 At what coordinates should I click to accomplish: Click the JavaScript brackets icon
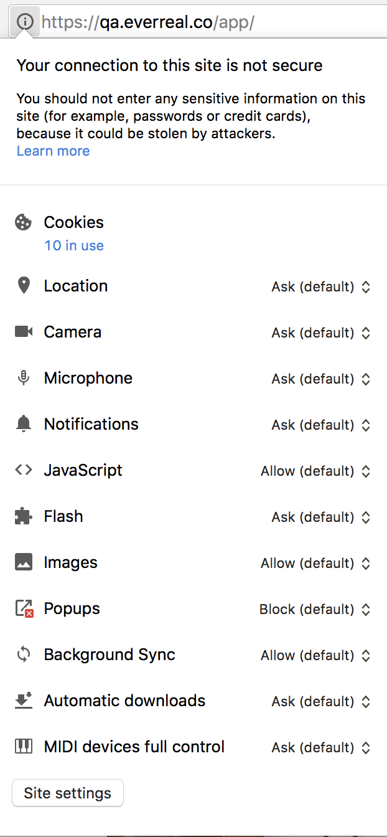pyautogui.click(x=24, y=470)
